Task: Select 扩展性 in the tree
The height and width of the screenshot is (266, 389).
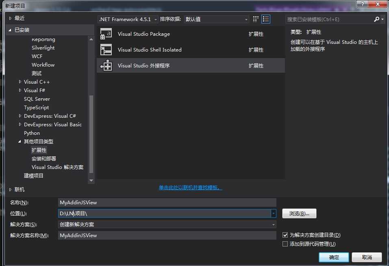Action: coord(39,150)
